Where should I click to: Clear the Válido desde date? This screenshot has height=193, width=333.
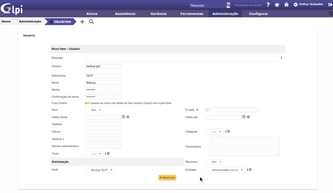(128, 117)
